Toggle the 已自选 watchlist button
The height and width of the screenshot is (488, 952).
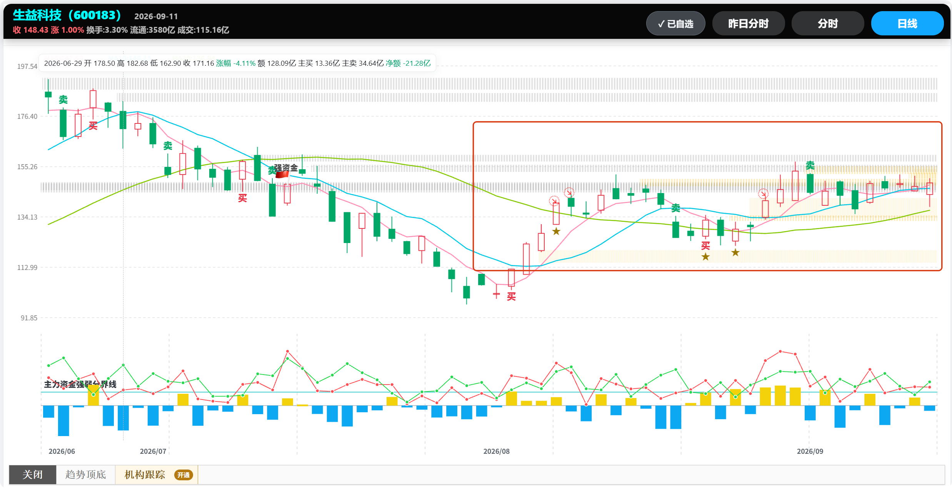(x=675, y=23)
